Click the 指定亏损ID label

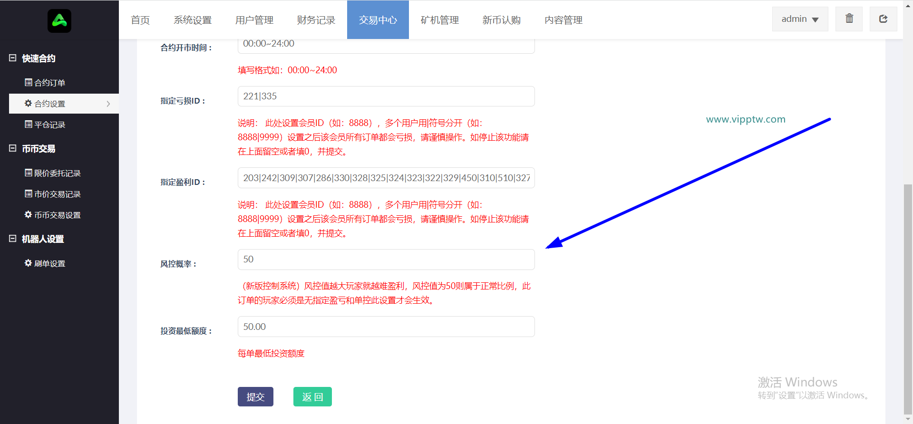[183, 101]
